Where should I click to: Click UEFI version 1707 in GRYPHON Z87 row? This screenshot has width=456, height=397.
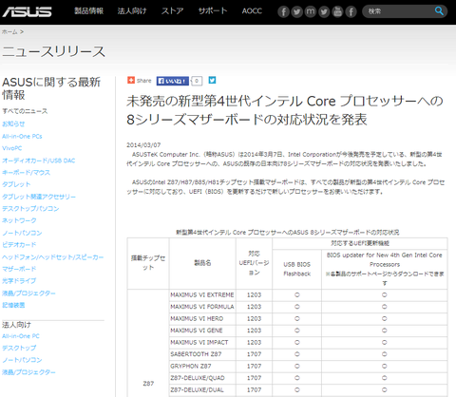pyautogui.click(x=254, y=367)
